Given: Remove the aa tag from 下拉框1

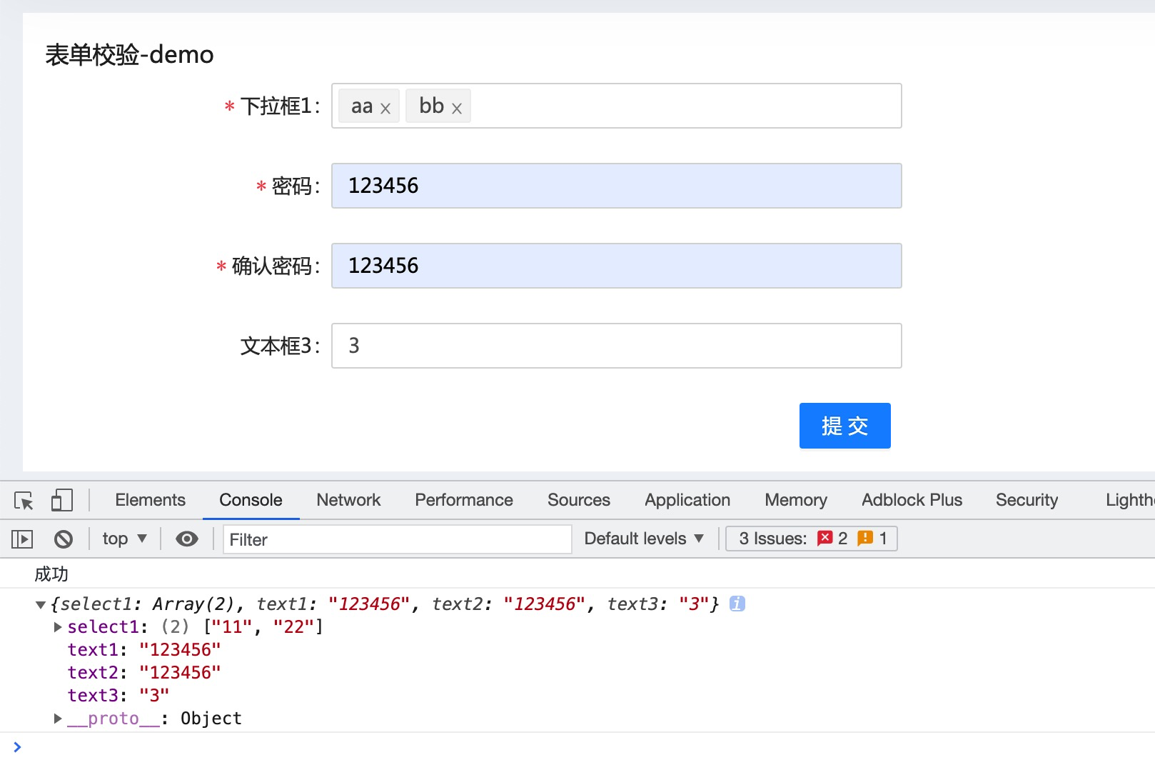Looking at the screenshot, I should pos(385,109).
